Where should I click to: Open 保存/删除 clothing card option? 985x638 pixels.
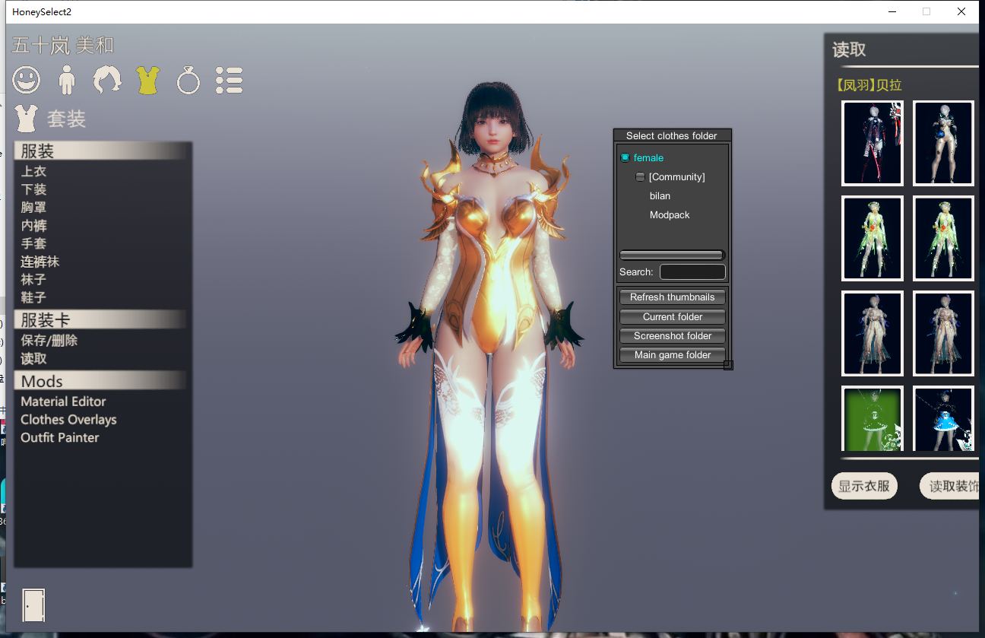[49, 340]
